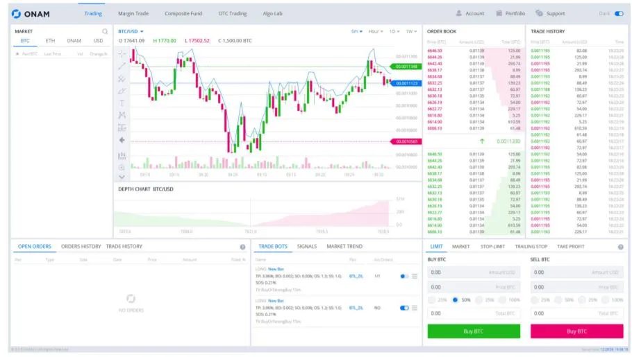The image size is (632, 357).
Task: Click the help icon in order form panel
Action: (621, 247)
